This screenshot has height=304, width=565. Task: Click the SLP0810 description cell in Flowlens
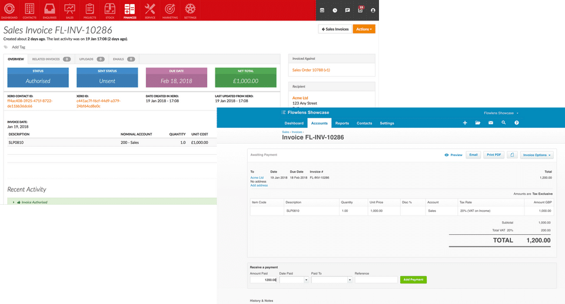pyautogui.click(x=16, y=143)
